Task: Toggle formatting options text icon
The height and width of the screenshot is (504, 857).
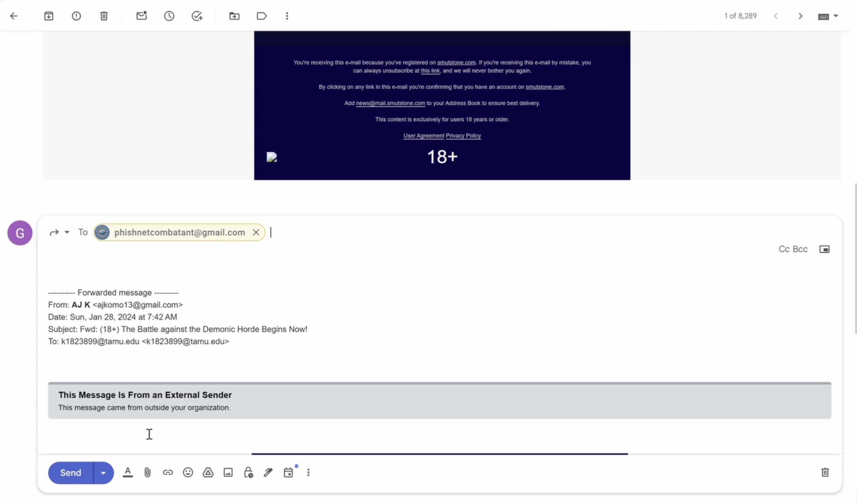Action: click(x=128, y=473)
